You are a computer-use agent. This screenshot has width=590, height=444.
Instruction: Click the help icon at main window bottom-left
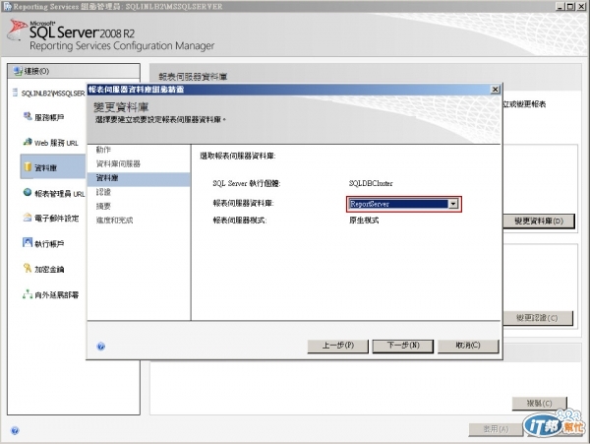click(x=15, y=430)
